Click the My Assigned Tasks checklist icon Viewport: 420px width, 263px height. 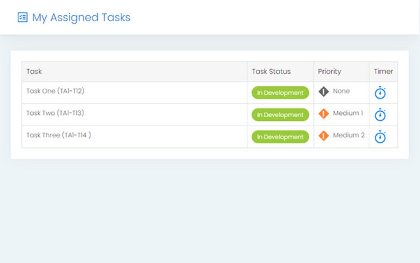click(22, 17)
